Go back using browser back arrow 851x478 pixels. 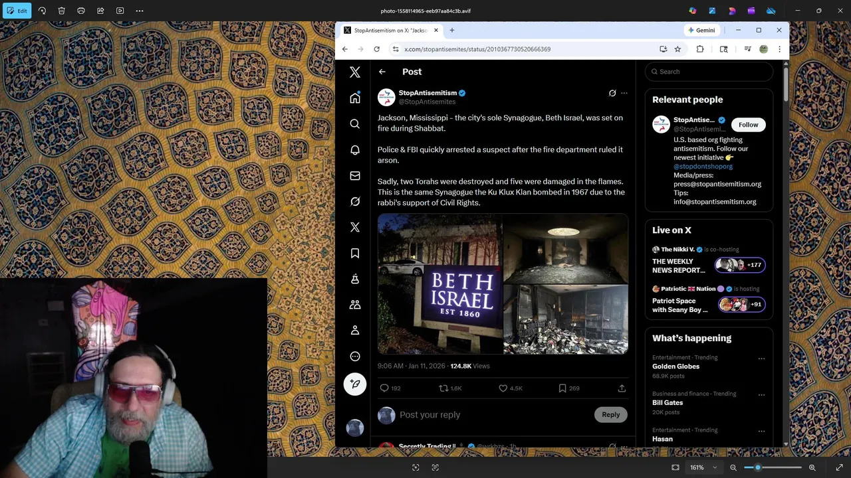(x=344, y=49)
